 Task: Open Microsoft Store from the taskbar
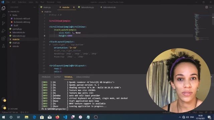point(42,117)
